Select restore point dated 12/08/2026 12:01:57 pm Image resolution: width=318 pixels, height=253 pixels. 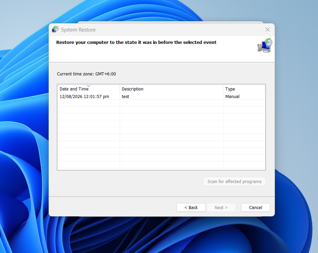(x=161, y=96)
